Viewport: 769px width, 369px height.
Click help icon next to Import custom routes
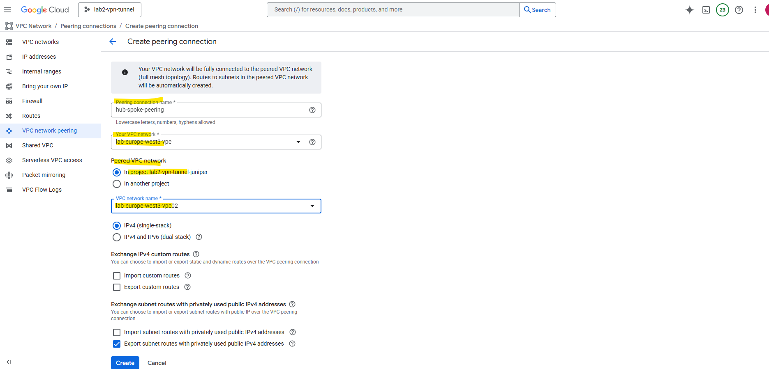click(188, 275)
